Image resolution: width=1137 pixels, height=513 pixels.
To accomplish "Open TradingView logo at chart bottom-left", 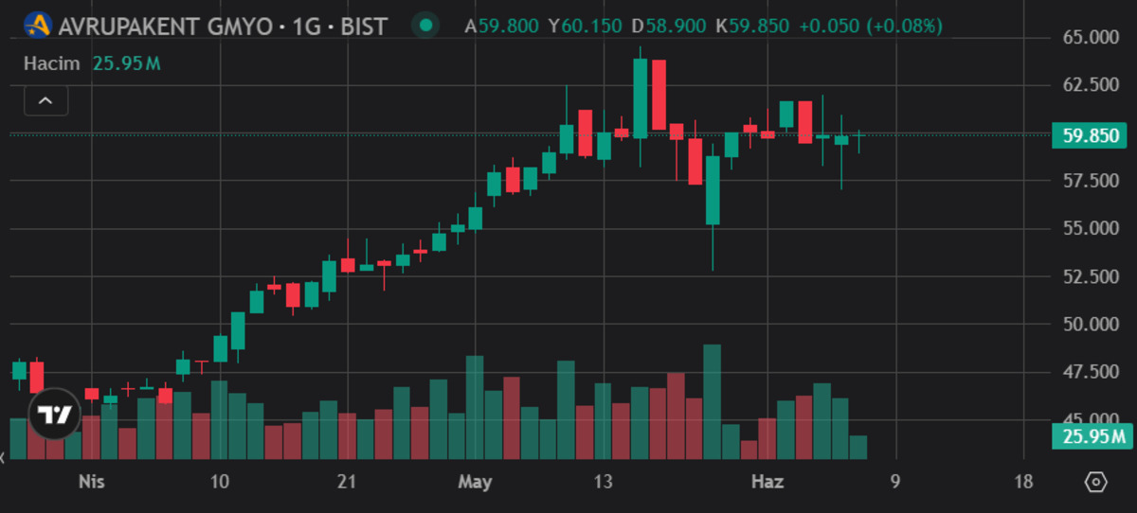I will [53, 414].
